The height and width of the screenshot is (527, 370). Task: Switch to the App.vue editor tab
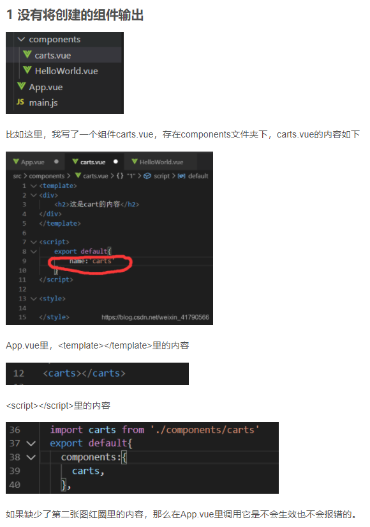(x=36, y=162)
